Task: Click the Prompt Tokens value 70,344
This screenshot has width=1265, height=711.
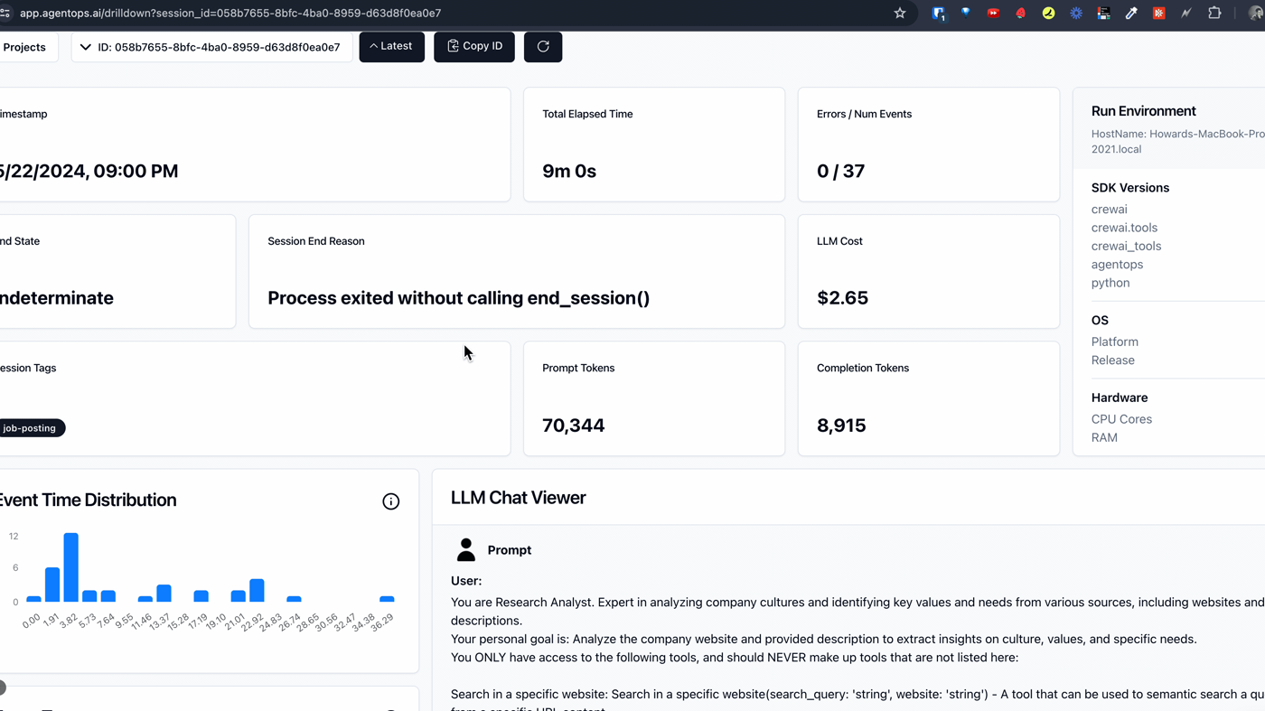Action: click(573, 426)
